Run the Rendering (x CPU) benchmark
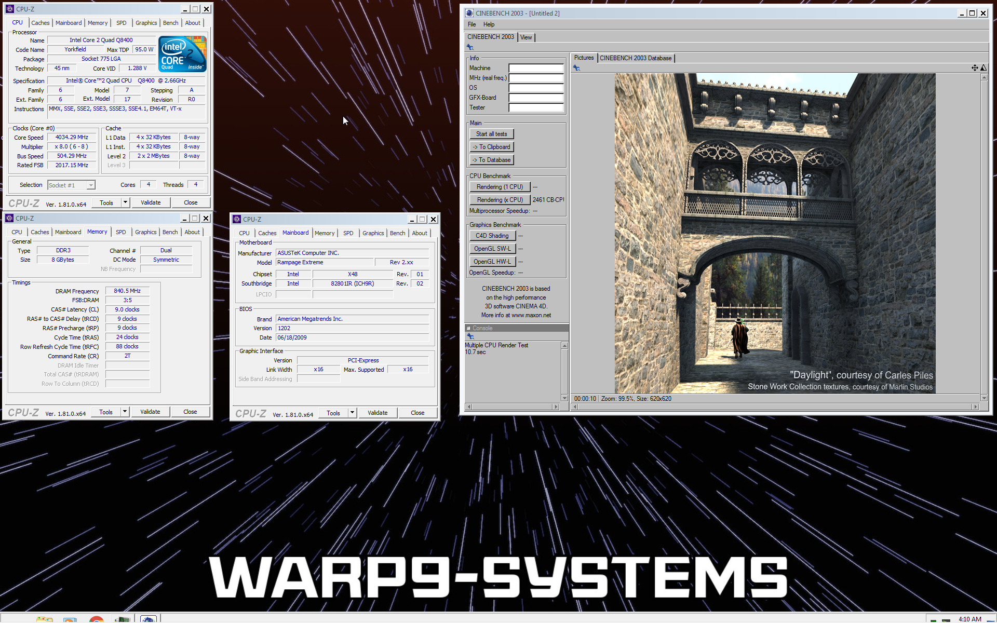997x623 pixels. pos(500,200)
